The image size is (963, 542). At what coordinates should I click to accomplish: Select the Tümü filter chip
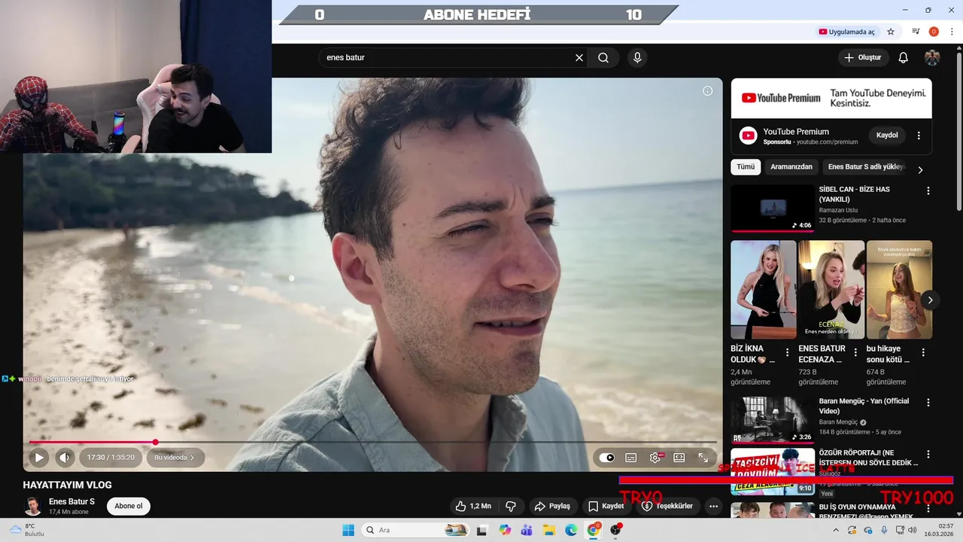pyautogui.click(x=746, y=167)
